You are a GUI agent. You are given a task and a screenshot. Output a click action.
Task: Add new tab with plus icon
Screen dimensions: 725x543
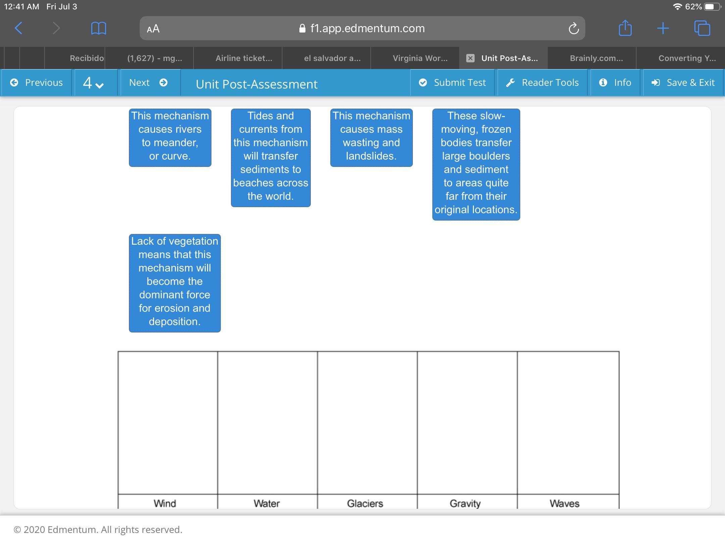(x=663, y=28)
